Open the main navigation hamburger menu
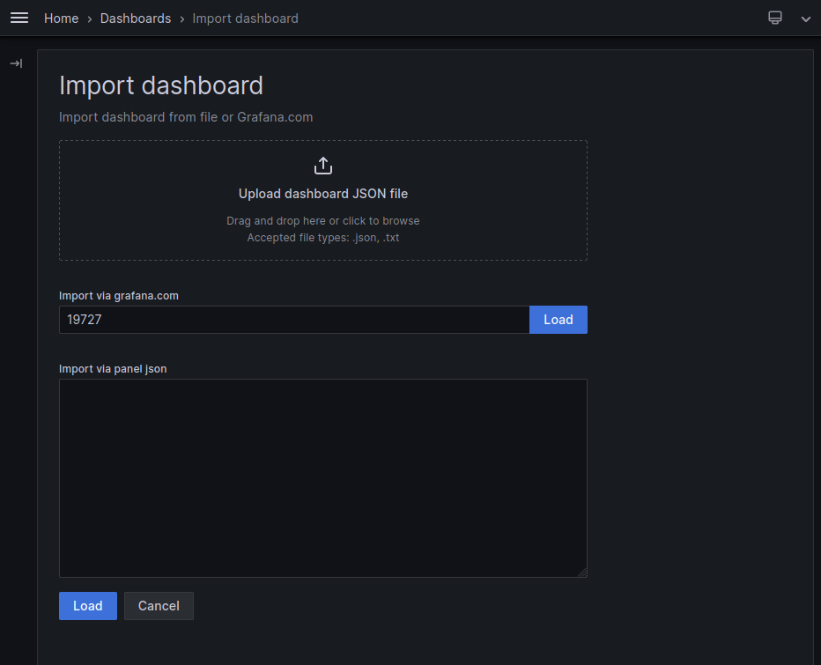821x665 pixels. [19, 18]
